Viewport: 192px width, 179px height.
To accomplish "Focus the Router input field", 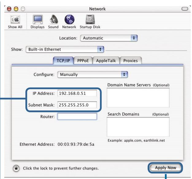I will [x=77, y=117].
